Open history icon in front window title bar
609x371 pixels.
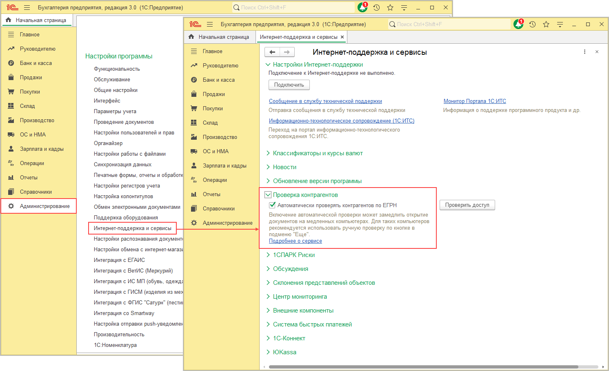click(532, 25)
